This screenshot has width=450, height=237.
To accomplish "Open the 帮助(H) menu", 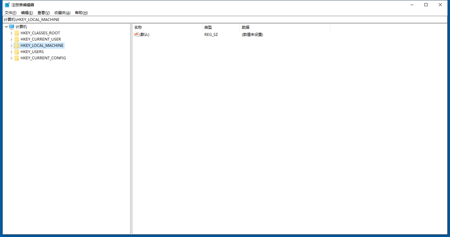I will [81, 13].
